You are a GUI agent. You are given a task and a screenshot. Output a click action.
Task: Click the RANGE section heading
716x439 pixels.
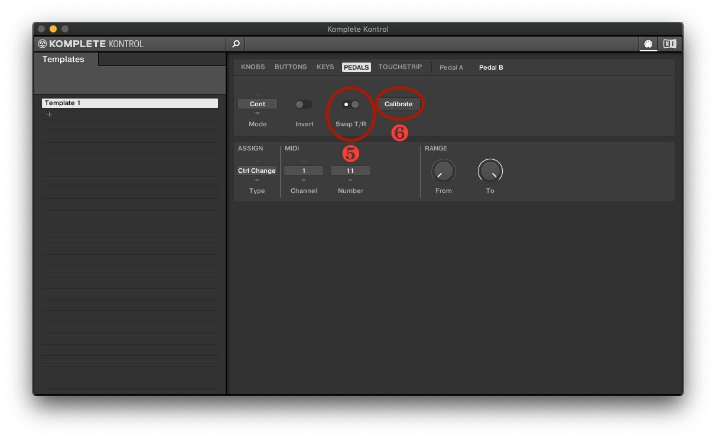[x=436, y=148]
